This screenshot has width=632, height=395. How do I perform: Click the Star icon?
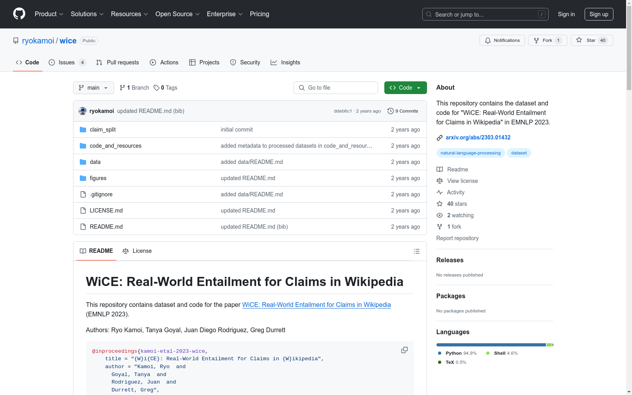tap(579, 40)
